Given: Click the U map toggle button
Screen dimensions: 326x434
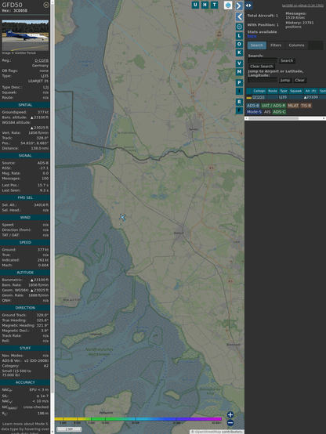Looking at the screenshot, I should coord(195,5).
